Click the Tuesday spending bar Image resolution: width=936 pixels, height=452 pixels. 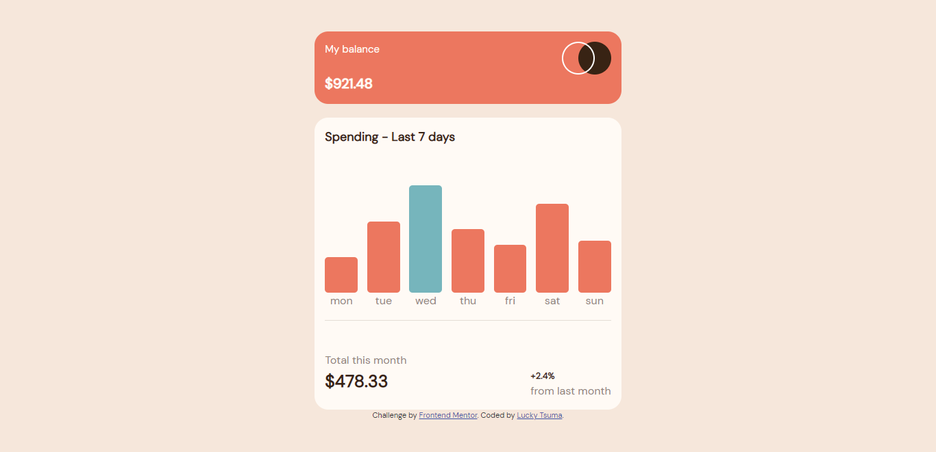383,256
